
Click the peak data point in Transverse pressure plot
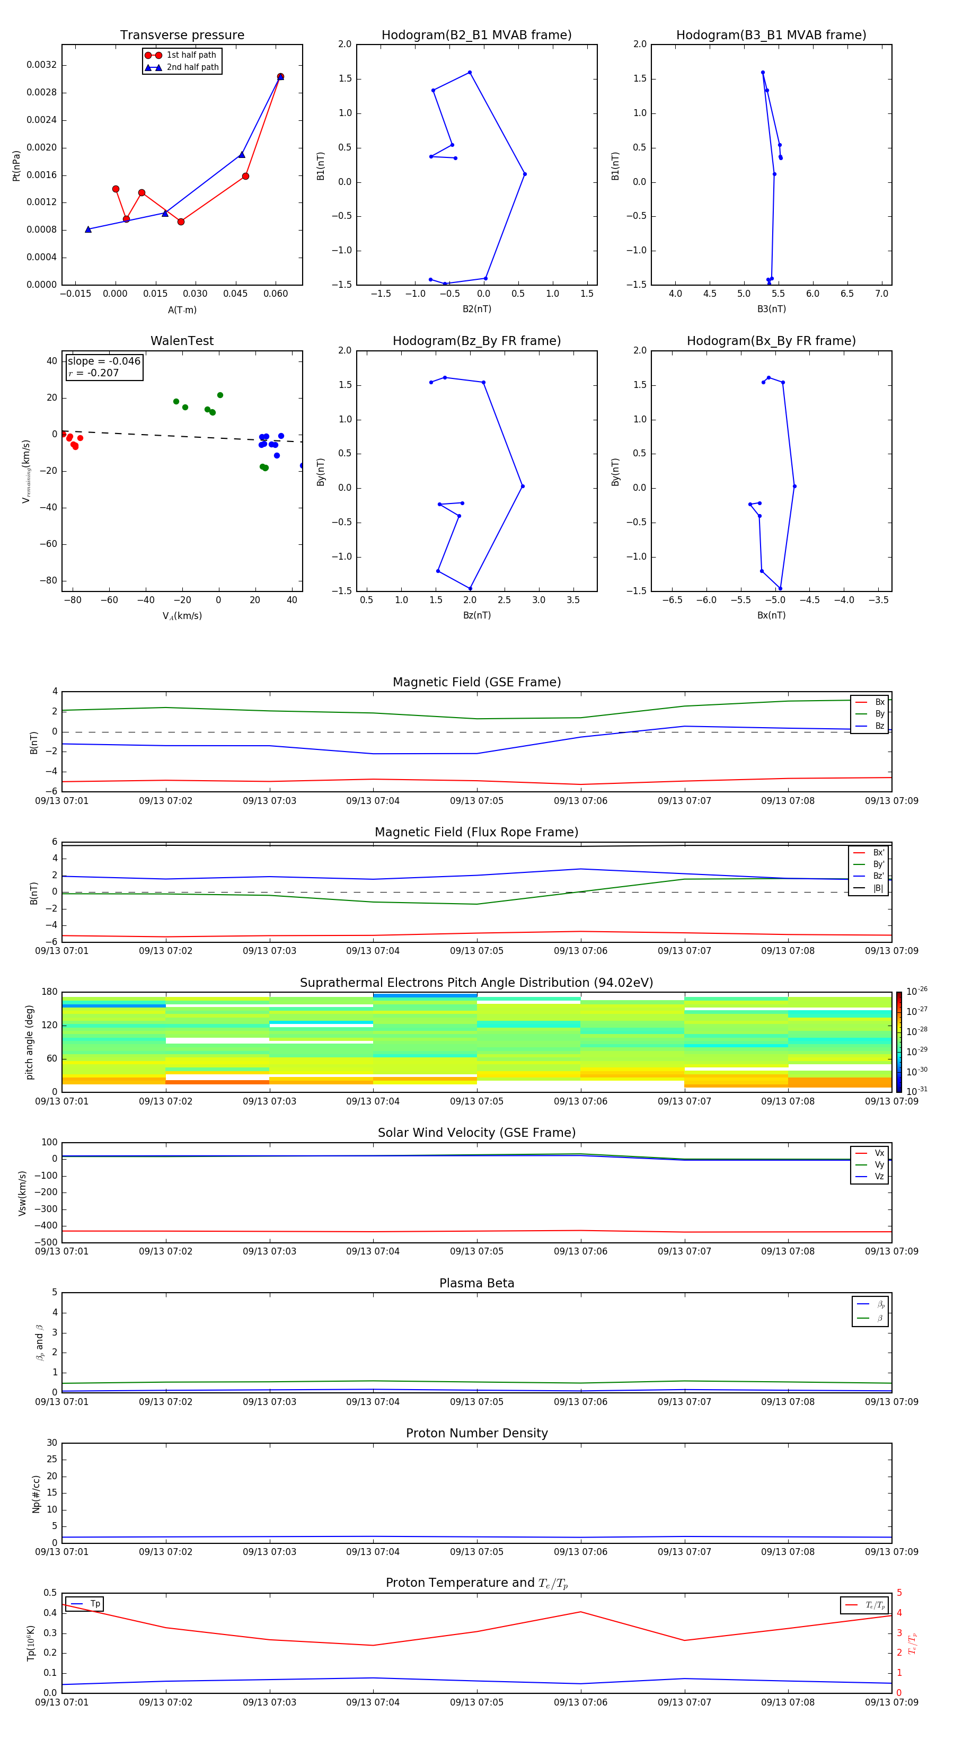pos(280,77)
